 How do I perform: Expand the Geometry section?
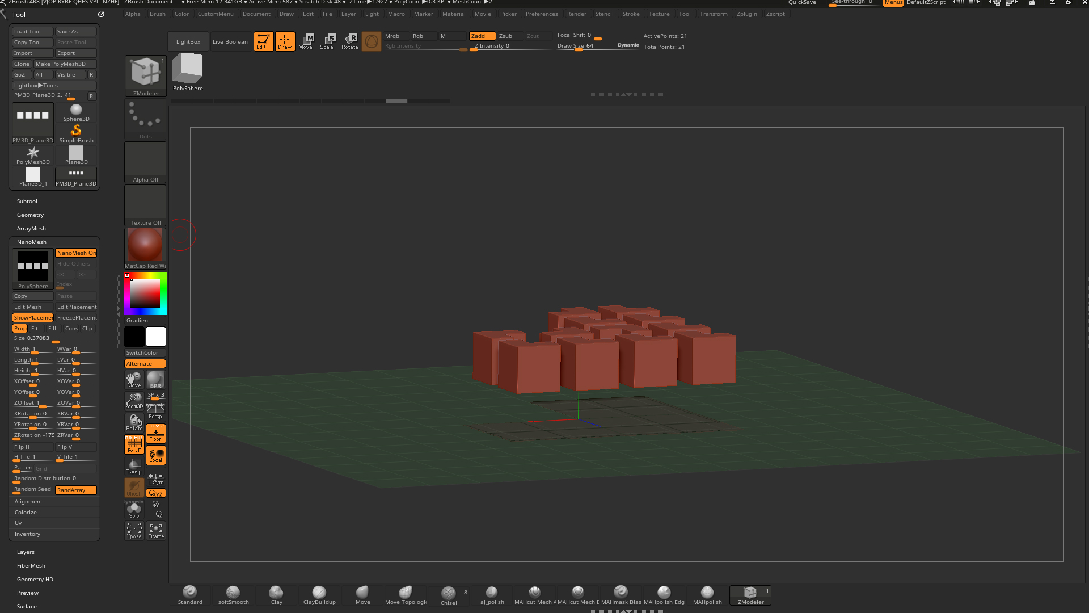(30, 215)
